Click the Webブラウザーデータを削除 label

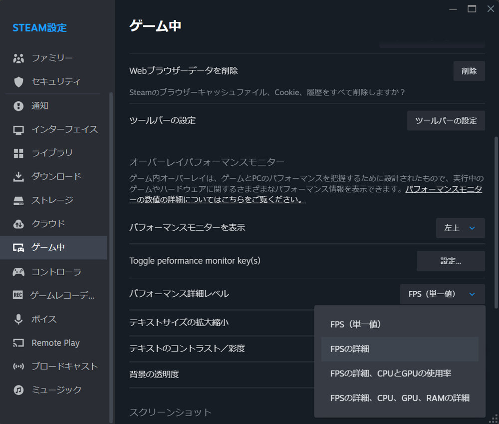pos(184,71)
